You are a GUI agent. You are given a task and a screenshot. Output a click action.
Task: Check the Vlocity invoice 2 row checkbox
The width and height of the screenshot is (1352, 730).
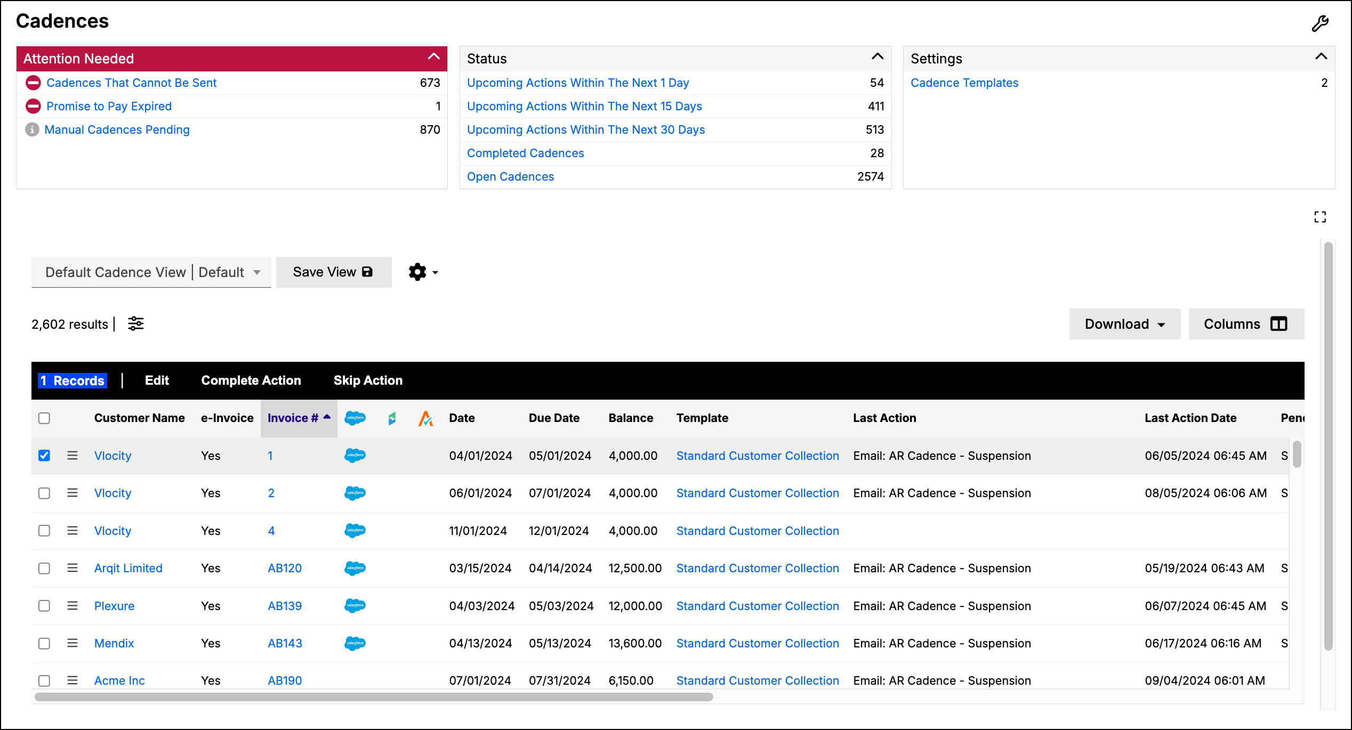point(44,493)
